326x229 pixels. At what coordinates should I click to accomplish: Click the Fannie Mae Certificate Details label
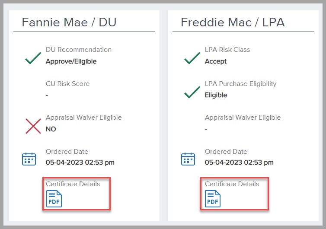pos(73,184)
